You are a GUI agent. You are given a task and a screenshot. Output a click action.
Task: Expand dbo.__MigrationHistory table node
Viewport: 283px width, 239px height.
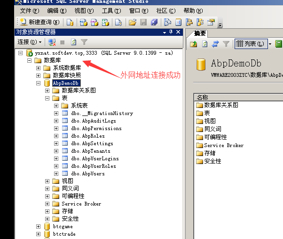click(x=56, y=114)
